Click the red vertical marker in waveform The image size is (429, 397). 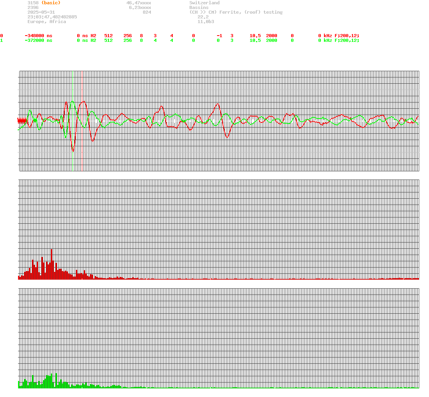pos(82,121)
